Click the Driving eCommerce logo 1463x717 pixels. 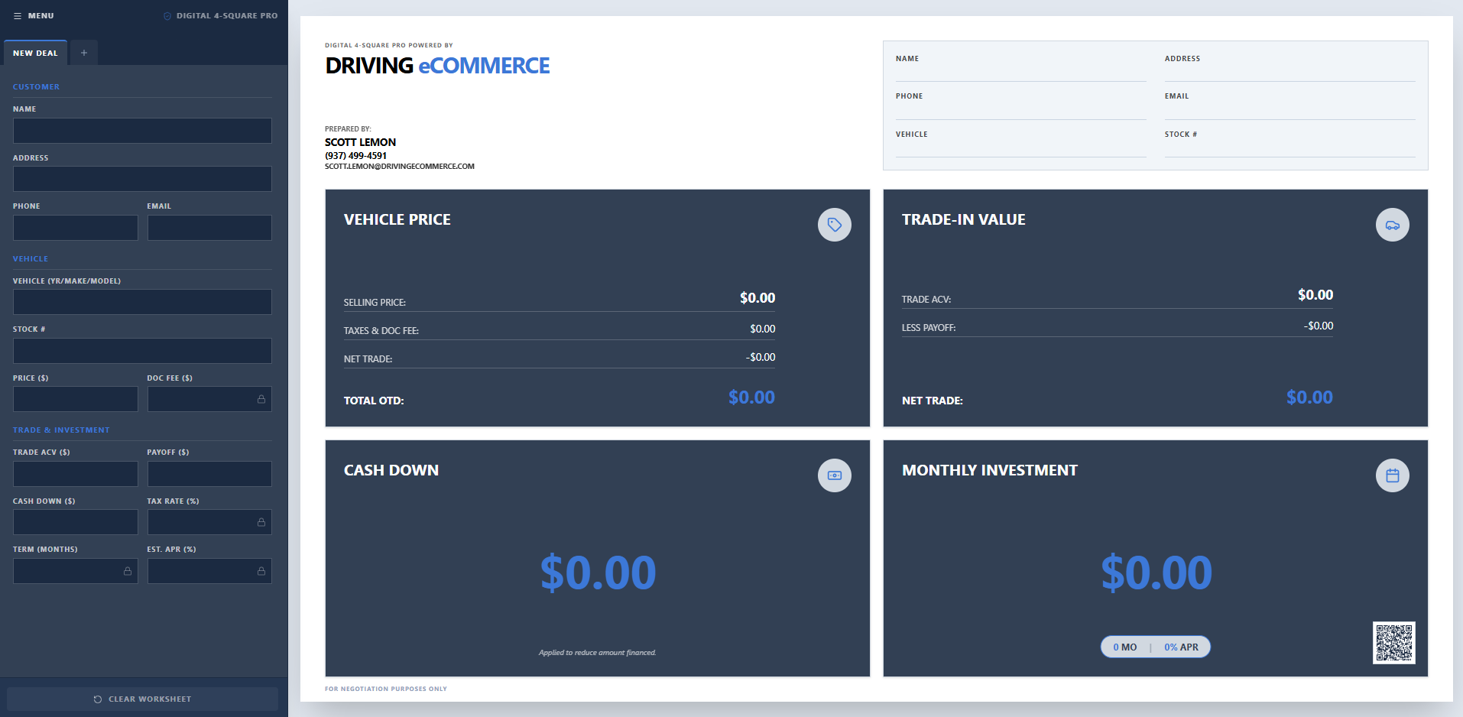(437, 66)
